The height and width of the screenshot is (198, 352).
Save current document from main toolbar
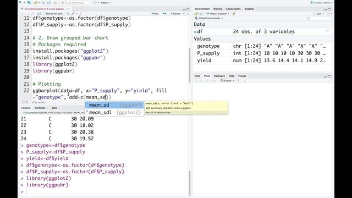[44, 2]
